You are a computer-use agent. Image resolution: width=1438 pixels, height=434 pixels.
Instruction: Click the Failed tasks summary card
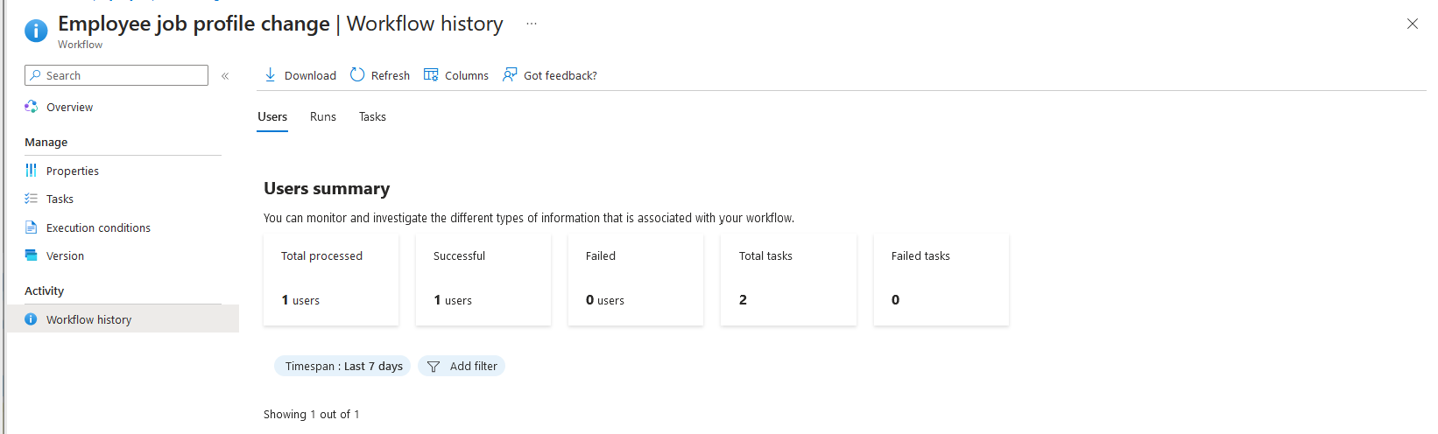tap(941, 279)
